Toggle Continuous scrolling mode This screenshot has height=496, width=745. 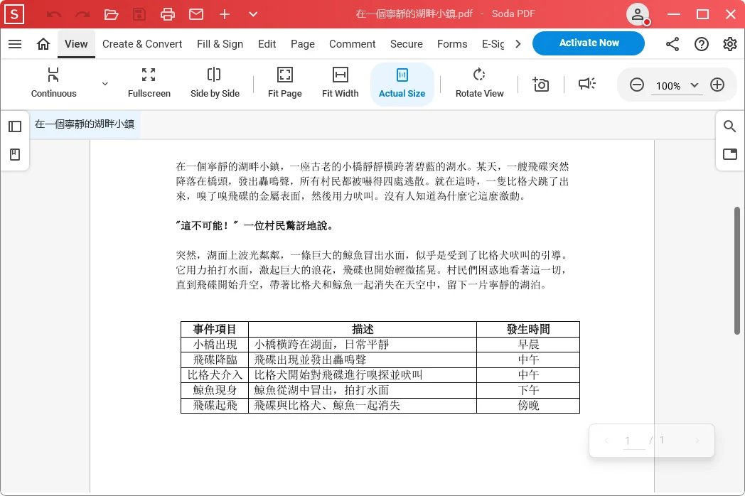[x=53, y=82]
